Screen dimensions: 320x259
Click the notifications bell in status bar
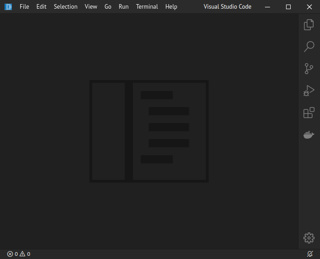310,254
